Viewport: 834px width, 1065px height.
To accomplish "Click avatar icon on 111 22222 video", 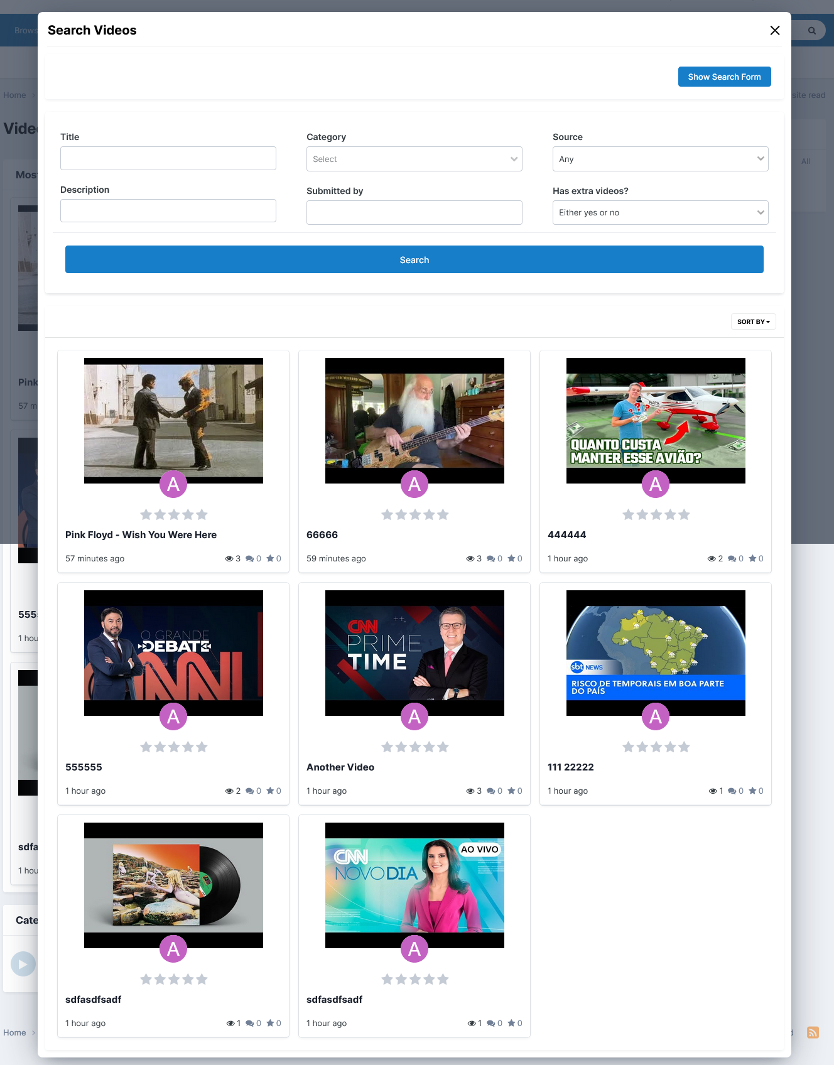I will (x=656, y=716).
